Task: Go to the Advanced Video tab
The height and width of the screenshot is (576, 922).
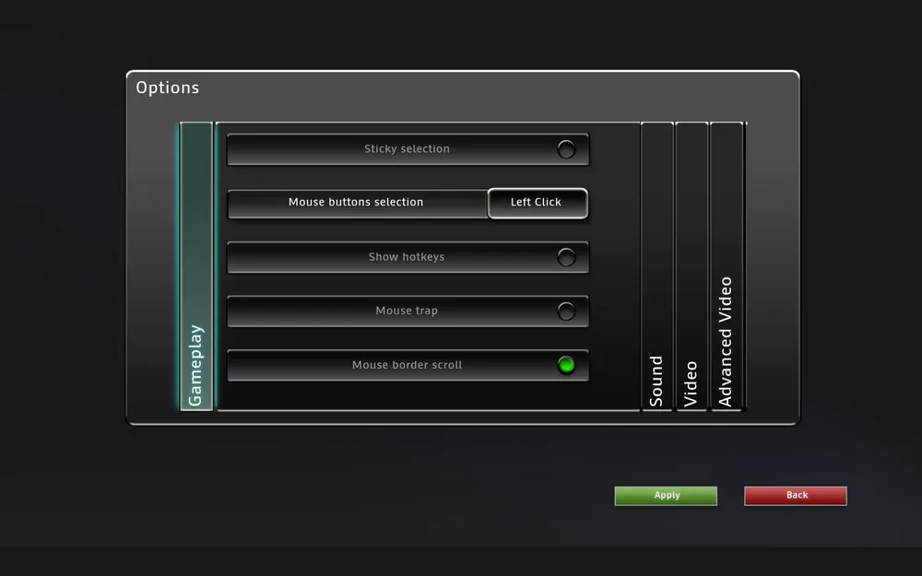Action: [x=727, y=266]
